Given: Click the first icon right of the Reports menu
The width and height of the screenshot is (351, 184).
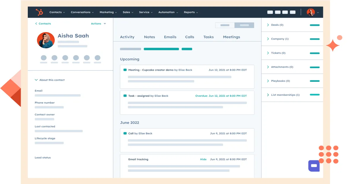Looking at the screenshot, I should click(270, 12).
